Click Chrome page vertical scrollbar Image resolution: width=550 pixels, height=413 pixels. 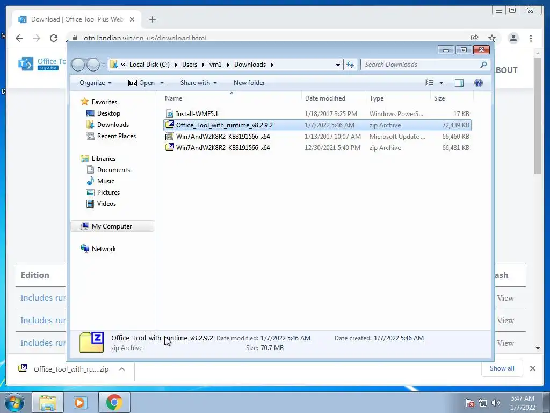click(x=538, y=116)
